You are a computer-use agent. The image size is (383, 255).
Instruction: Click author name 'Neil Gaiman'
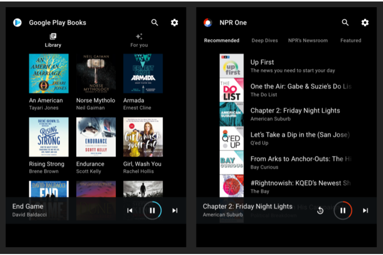click(90, 108)
